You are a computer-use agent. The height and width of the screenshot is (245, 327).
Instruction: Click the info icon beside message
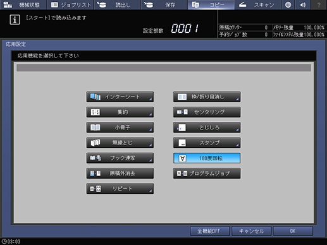[15, 20]
